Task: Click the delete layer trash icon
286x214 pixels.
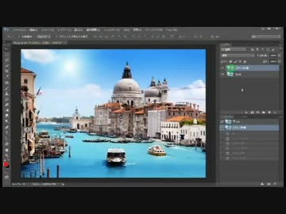Action: (275, 112)
